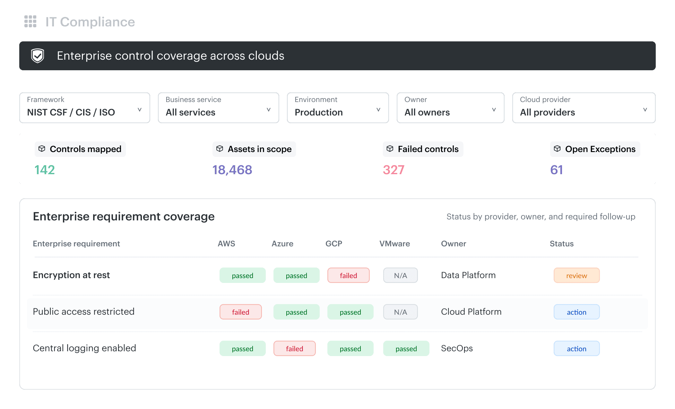This screenshot has width=675, height=409.
Task: Open the app grid launcher icon
Action: [30, 21]
